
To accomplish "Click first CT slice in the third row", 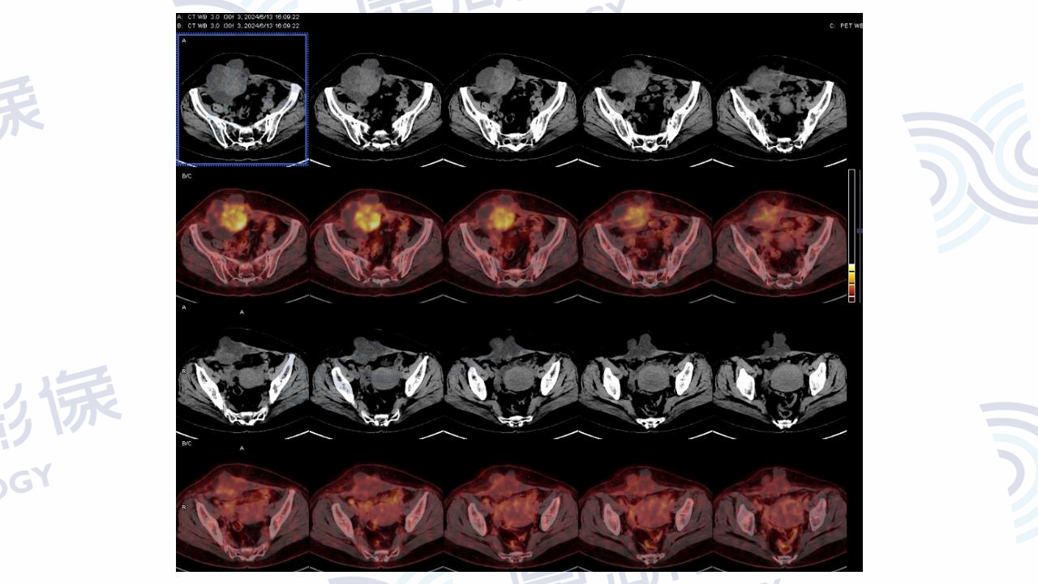I will click(242, 377).
